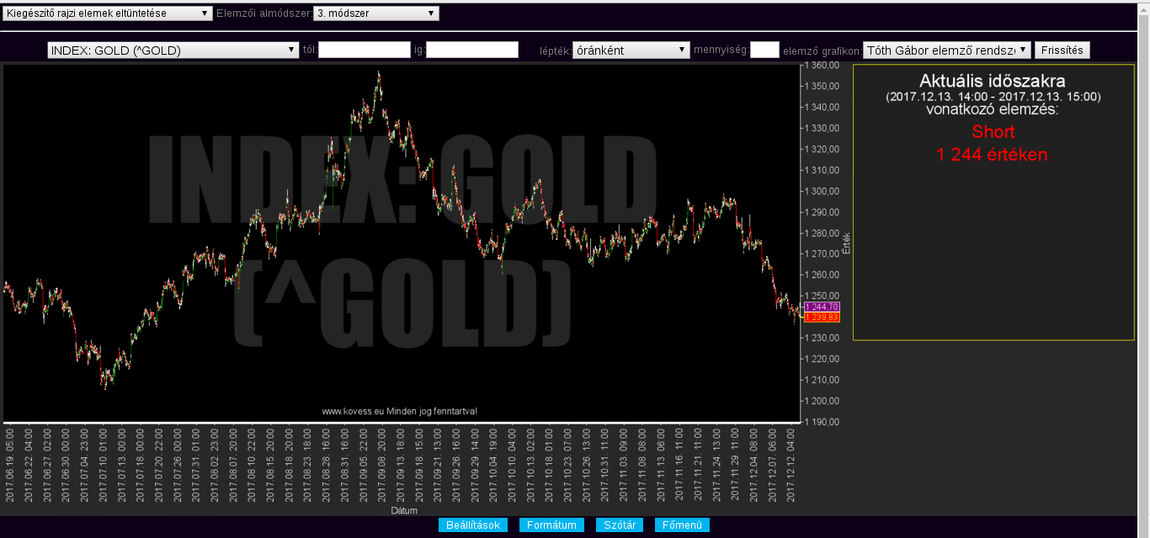This screenshot has width=1150, height=538.
Task: Open the "Kiegészítő rajzi elemek eltüntetése" dropdown
Action: pyautogui.click(x=108, y=13)
